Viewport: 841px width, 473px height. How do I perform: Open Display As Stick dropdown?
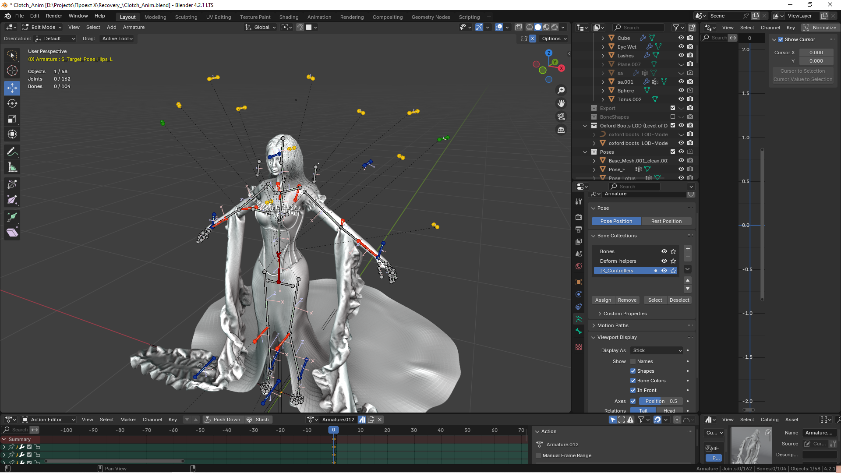657,350
